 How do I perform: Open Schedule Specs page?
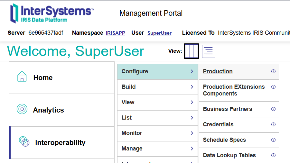tap(224, 140)
